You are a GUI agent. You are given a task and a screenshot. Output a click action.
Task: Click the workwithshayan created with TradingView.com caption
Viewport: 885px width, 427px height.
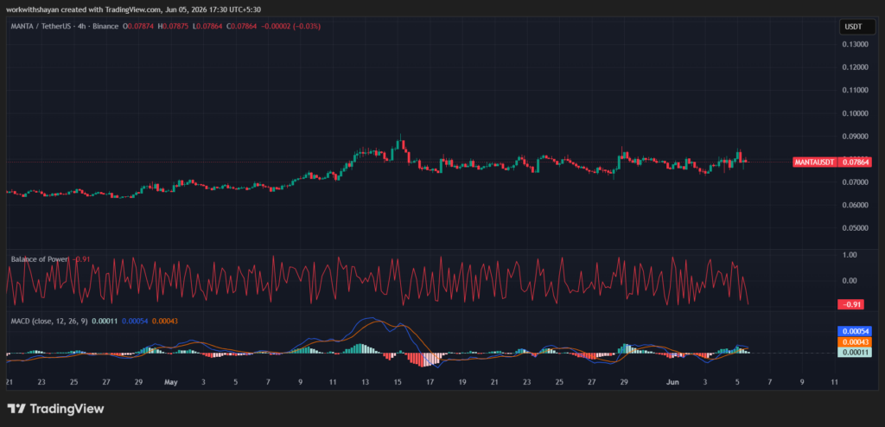(x=134, y=10)
